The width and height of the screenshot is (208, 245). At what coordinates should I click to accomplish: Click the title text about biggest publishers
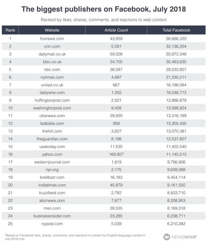coord(104,9)
